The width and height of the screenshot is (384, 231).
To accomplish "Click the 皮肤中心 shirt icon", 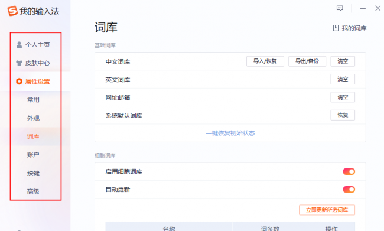I will [x=19, y=63].
